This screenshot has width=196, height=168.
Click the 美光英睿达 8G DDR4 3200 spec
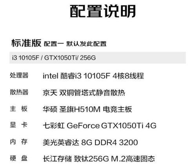click(x=90, y=142)
